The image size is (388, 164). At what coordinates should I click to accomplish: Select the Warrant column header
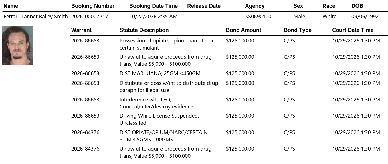click(x=81, y=30)
